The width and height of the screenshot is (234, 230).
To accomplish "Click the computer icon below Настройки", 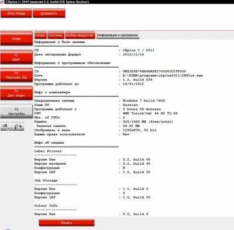I will click(6, 127).
